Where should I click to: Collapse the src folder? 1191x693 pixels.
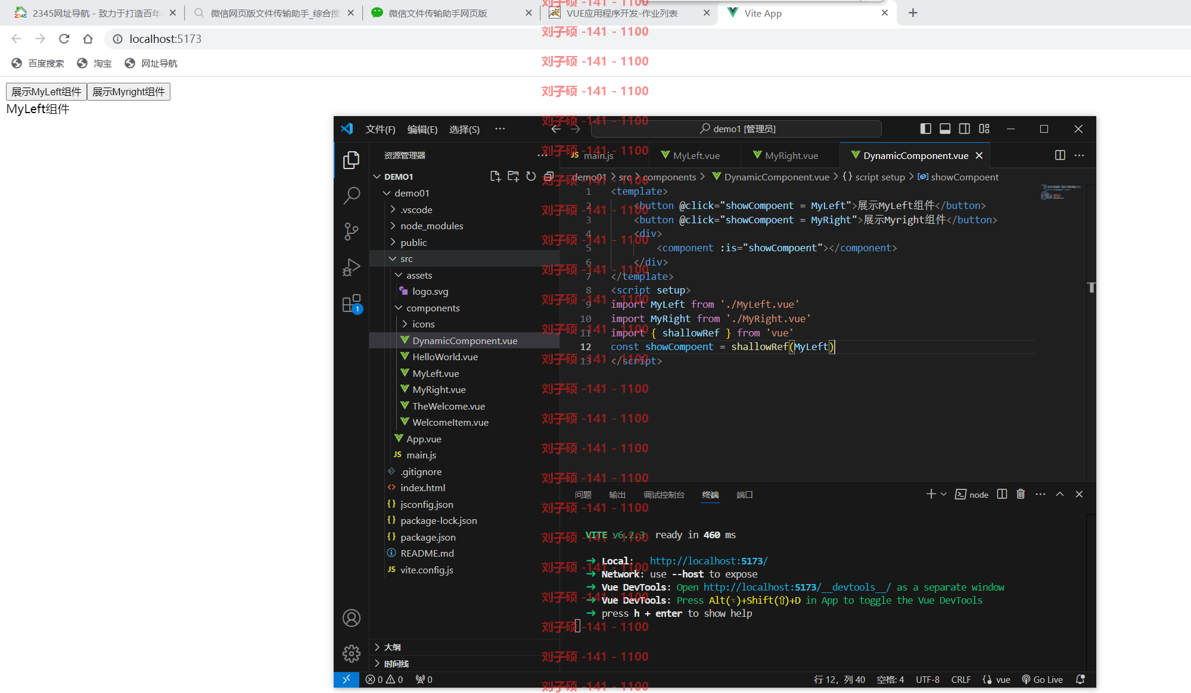pyautogui.click(x=393, y=258)
